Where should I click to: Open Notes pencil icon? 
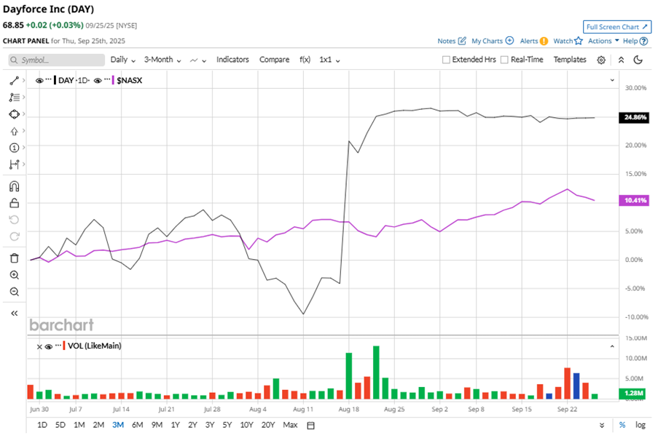[462, 41]
